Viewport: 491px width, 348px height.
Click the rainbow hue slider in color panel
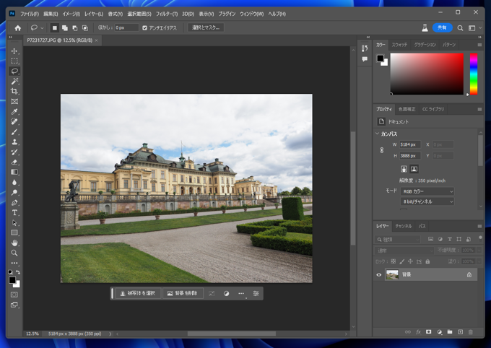pos(474,74)
